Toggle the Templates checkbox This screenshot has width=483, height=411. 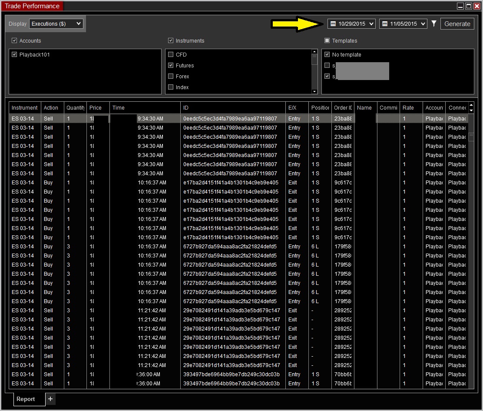(327, 40)
